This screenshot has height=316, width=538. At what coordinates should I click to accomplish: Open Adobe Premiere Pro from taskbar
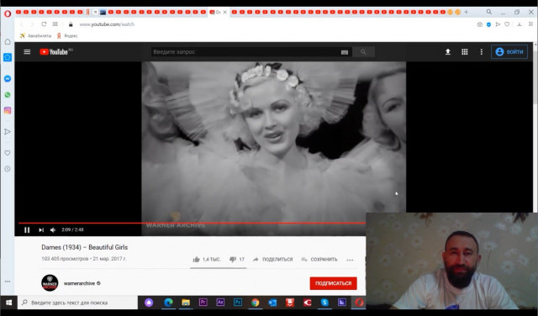coord(203,303)
